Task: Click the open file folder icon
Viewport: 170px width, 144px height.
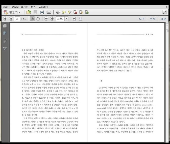Action: (x=29, y=12)
